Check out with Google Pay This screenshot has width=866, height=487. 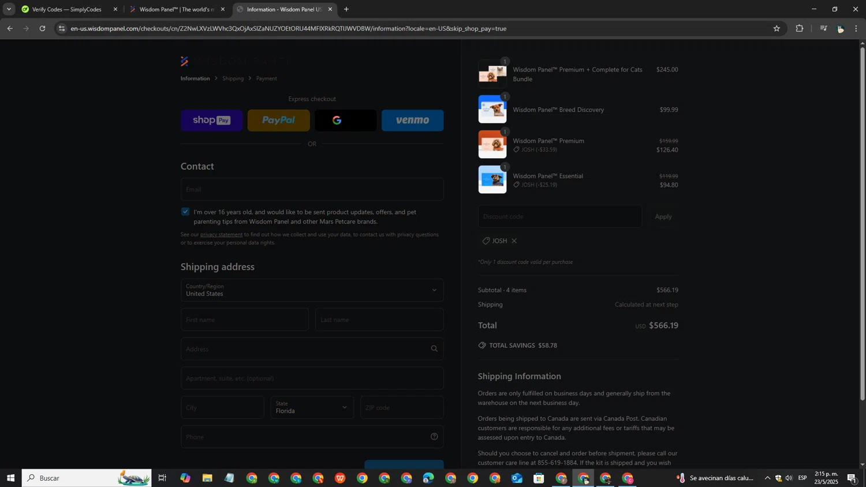click(346, 121)
